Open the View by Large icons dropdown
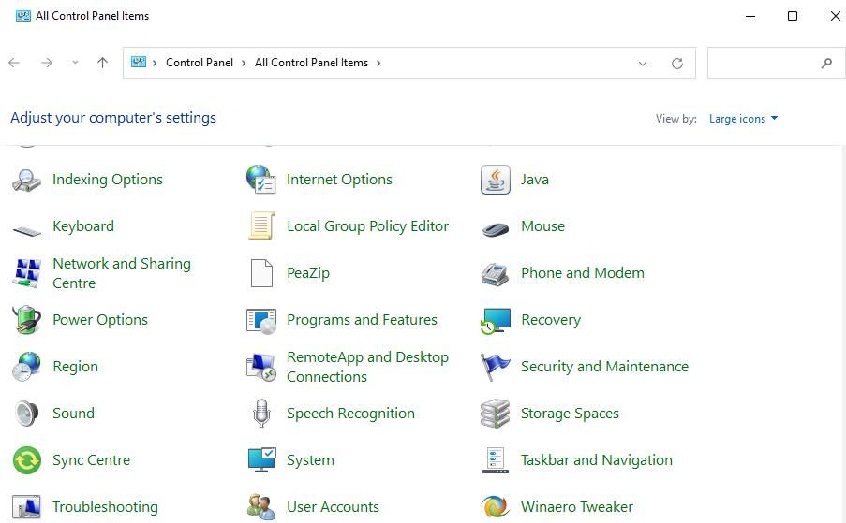 743,119
